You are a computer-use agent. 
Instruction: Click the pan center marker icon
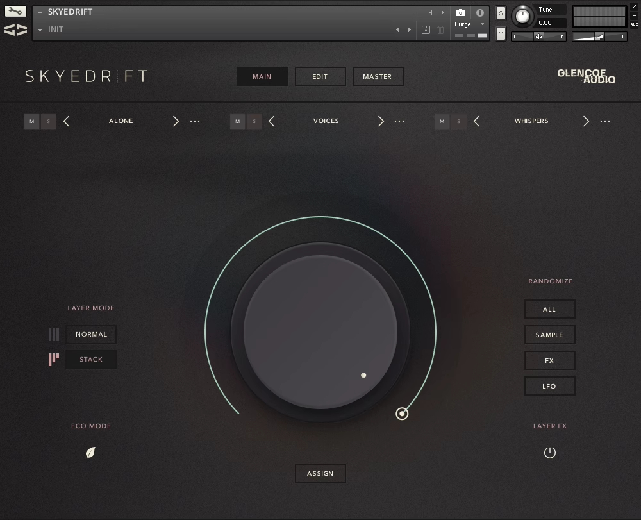point(539,37)
